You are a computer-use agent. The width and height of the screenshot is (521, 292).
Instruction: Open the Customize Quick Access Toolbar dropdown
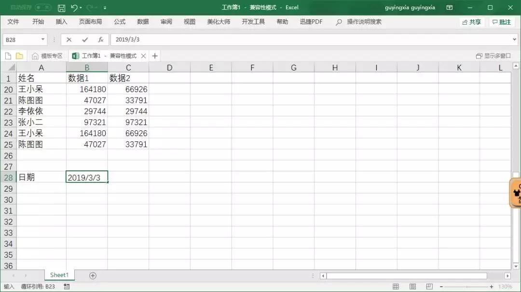click(x=105, y=8)
